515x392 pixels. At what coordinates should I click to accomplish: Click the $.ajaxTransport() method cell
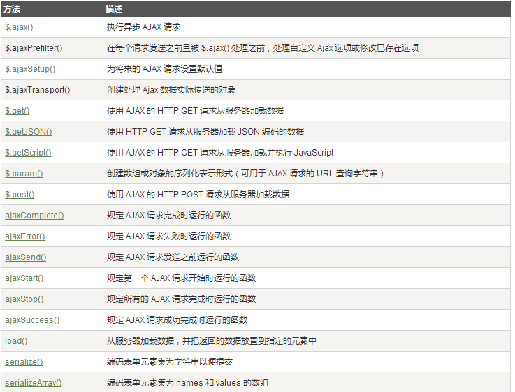coord(37,90)
